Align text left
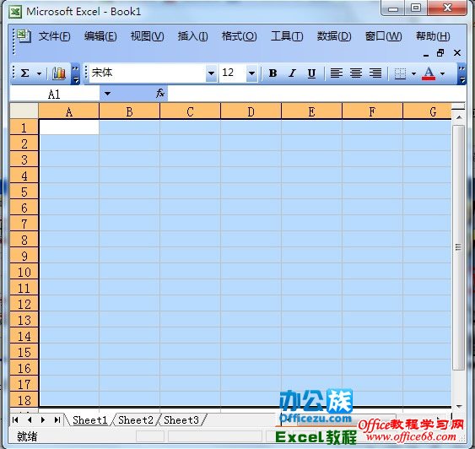The height and width of the screenshot is (449, 475). (x=337, y=73)
